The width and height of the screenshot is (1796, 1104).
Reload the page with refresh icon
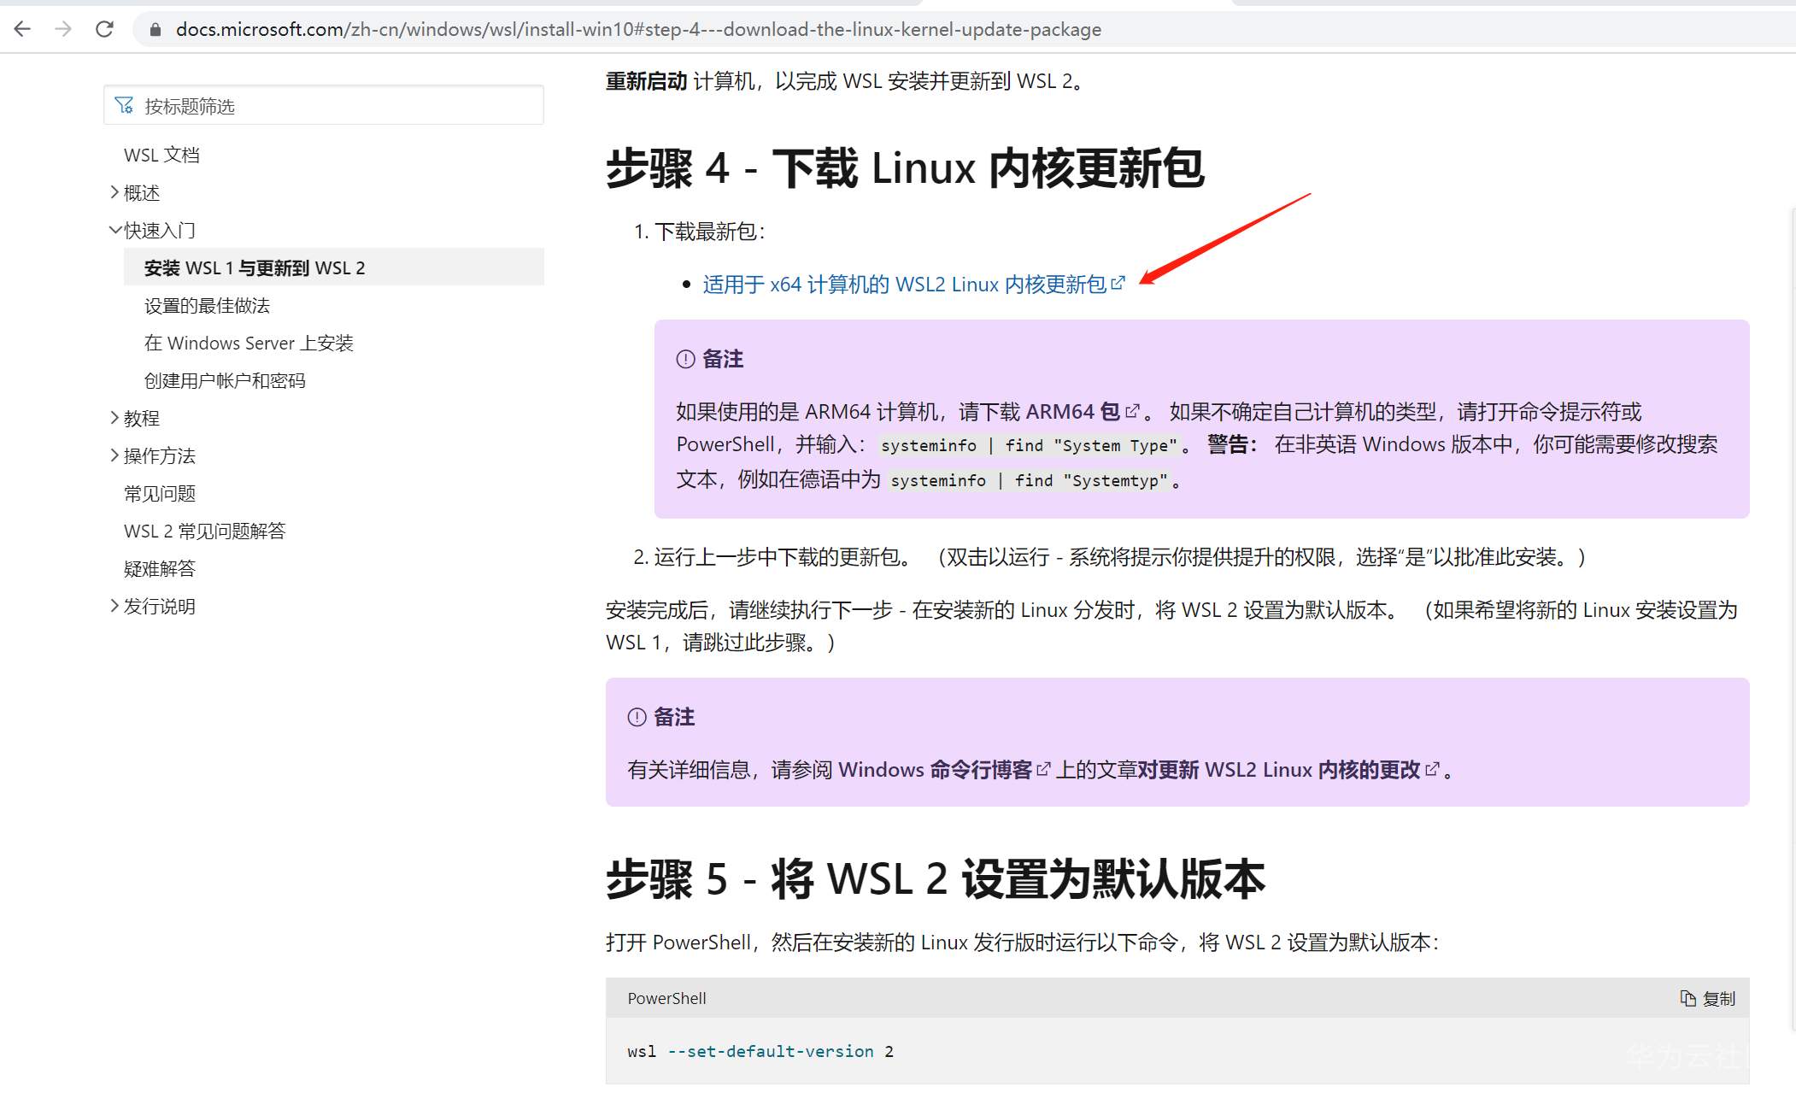tap(104, 29)
